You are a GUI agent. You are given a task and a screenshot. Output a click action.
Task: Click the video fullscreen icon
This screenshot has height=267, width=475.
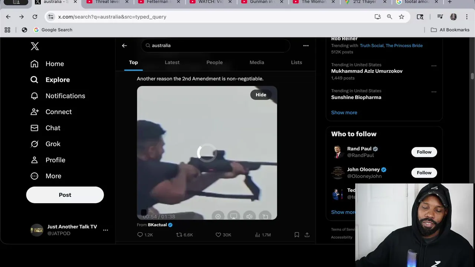coord(265,216)
